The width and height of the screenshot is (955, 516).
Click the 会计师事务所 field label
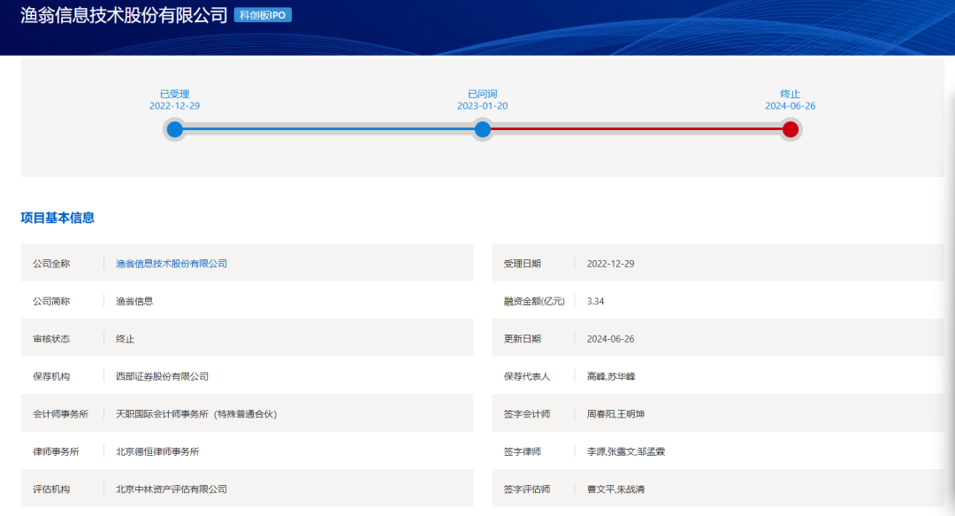[60, 414]
